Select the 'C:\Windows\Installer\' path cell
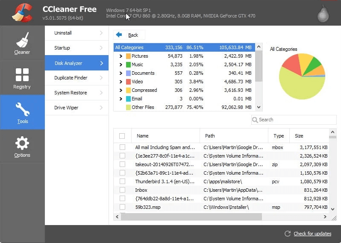 coord(226,207)
